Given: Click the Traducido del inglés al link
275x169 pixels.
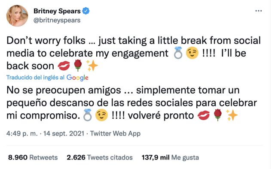Looking at the screenshot, I should (35, 77).
